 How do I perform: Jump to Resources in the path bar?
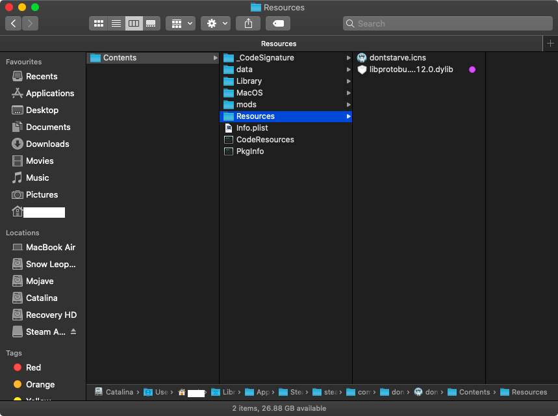point(524,392)
